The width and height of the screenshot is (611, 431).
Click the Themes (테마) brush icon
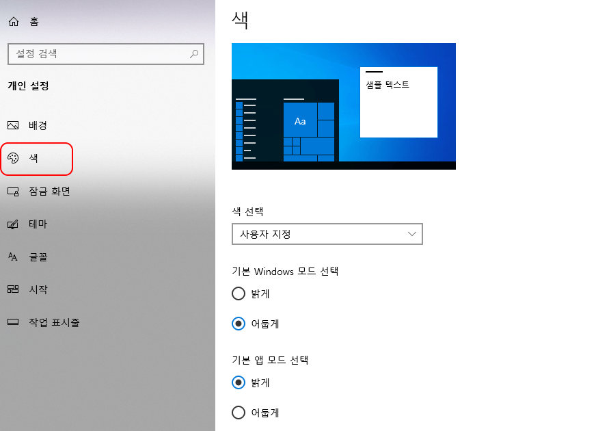(x=13, y=224)
